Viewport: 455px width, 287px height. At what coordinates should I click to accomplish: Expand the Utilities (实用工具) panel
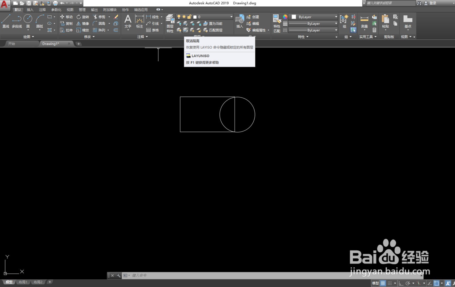point(368,37)
